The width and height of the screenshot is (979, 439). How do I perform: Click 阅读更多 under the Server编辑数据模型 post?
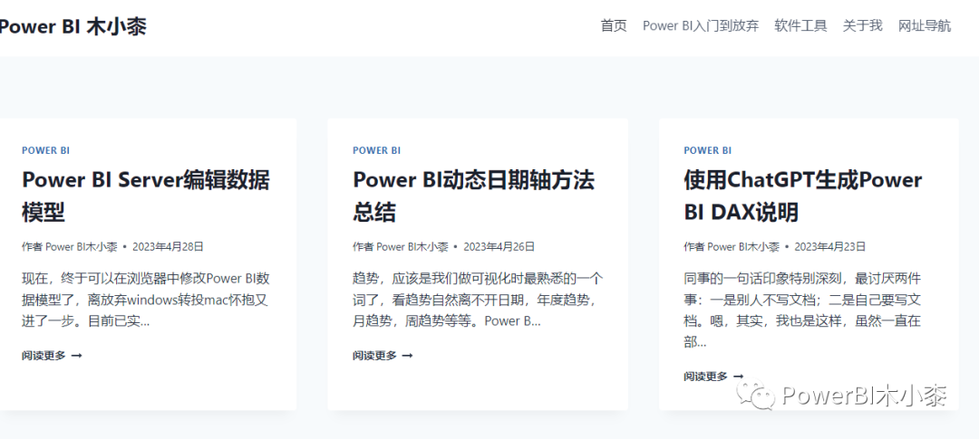[44, 356]
